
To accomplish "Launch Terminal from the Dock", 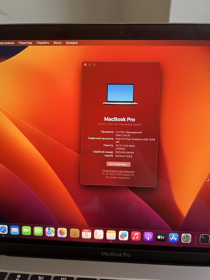I will tap(204, 239).
